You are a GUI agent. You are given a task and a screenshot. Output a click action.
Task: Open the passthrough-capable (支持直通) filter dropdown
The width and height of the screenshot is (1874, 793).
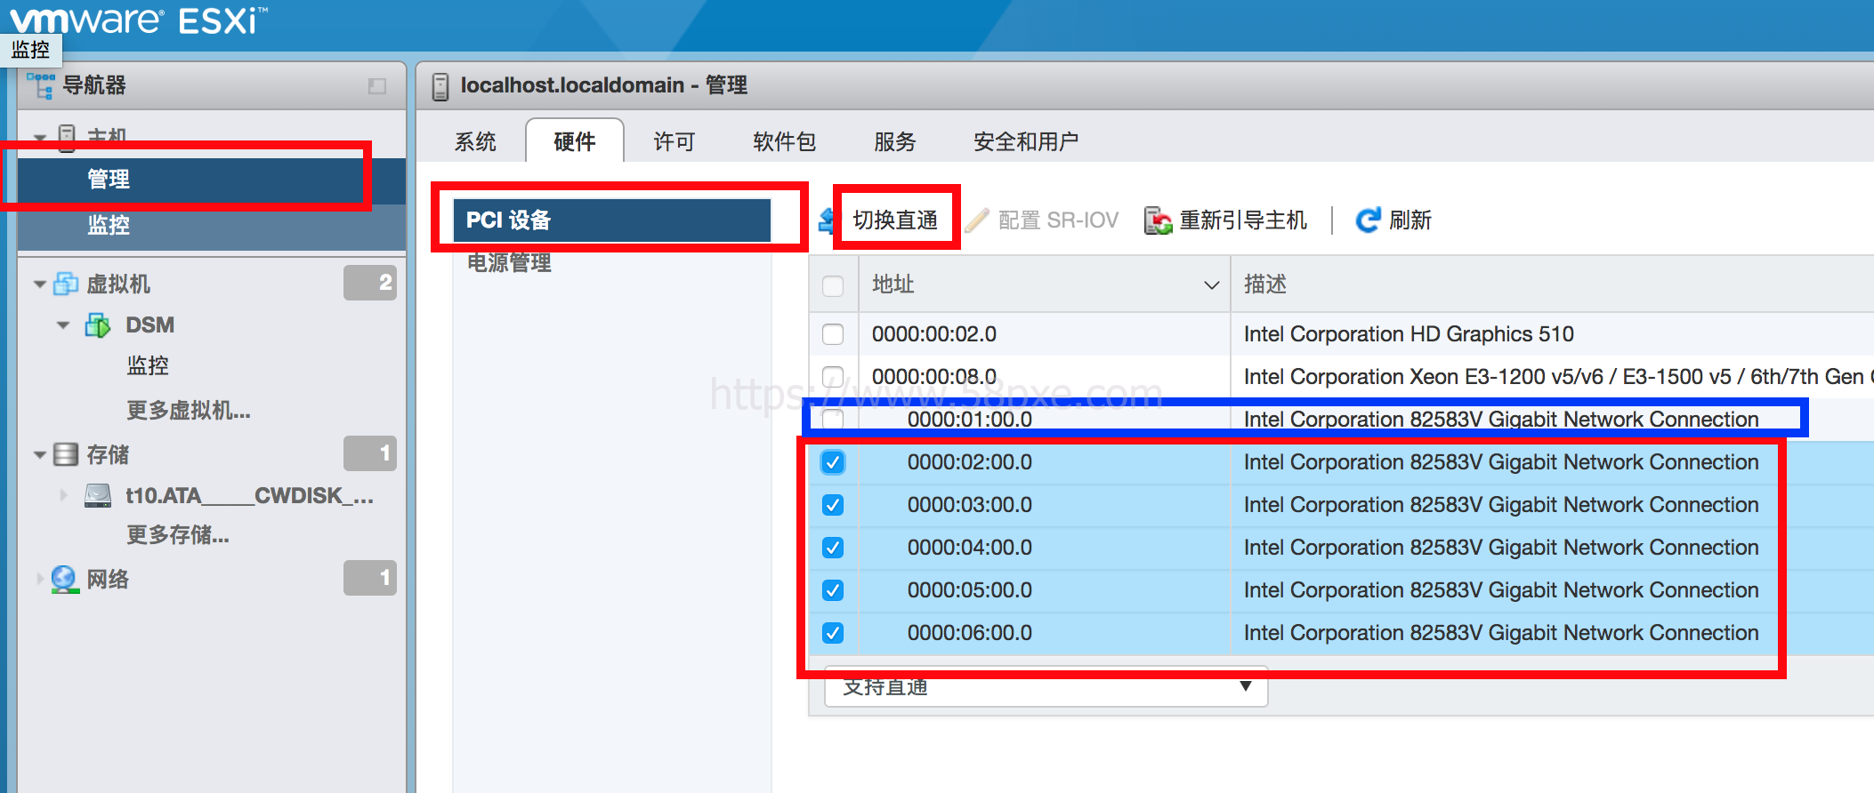point(1046,687)
